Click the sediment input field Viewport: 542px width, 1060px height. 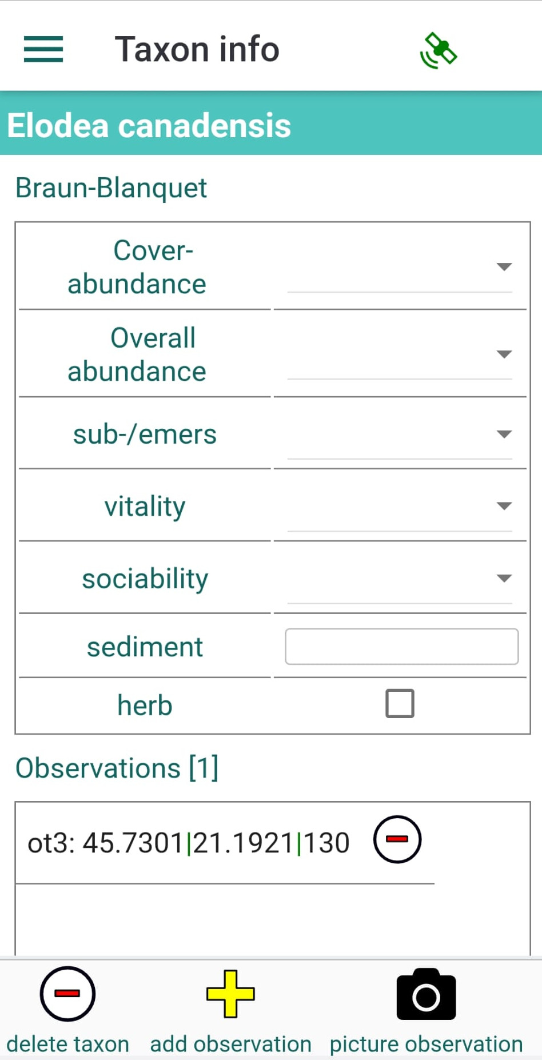[x=401, y=647]
